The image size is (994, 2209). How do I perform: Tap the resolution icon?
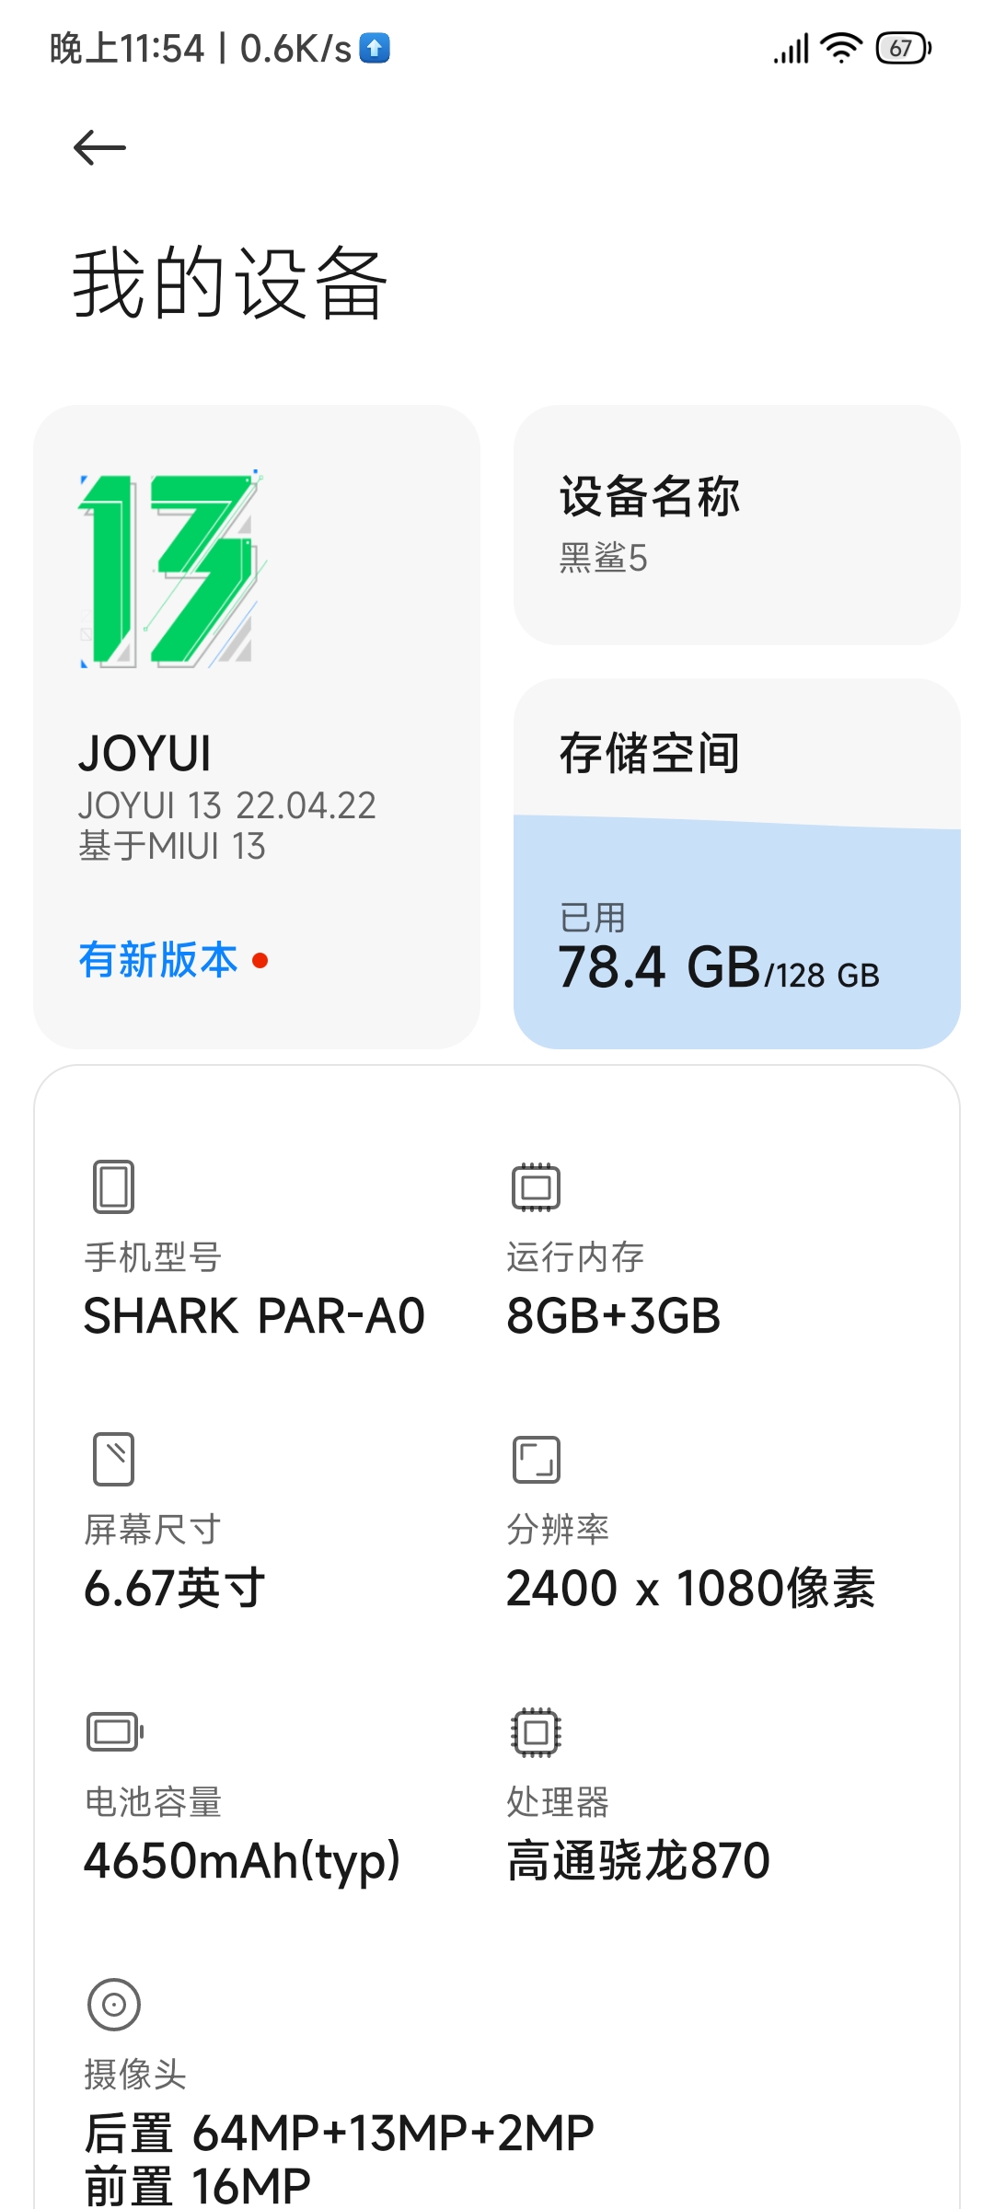point(537,1460)
